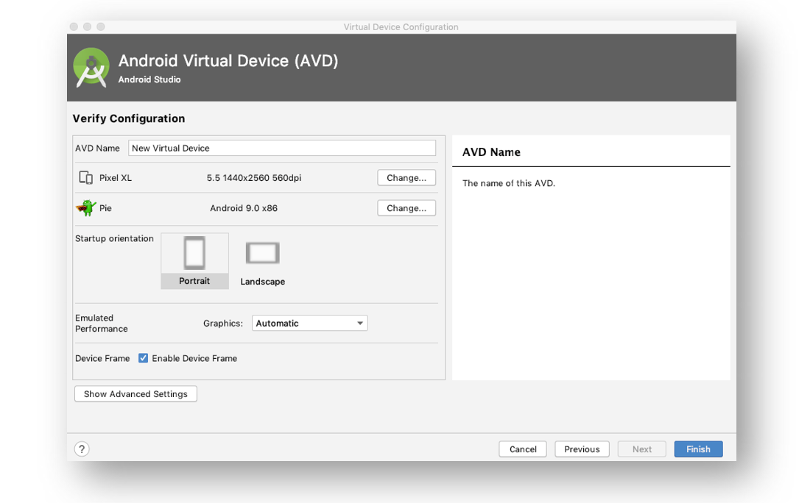
Task: Select the Landscape orientation option
Action: (262, 262)
